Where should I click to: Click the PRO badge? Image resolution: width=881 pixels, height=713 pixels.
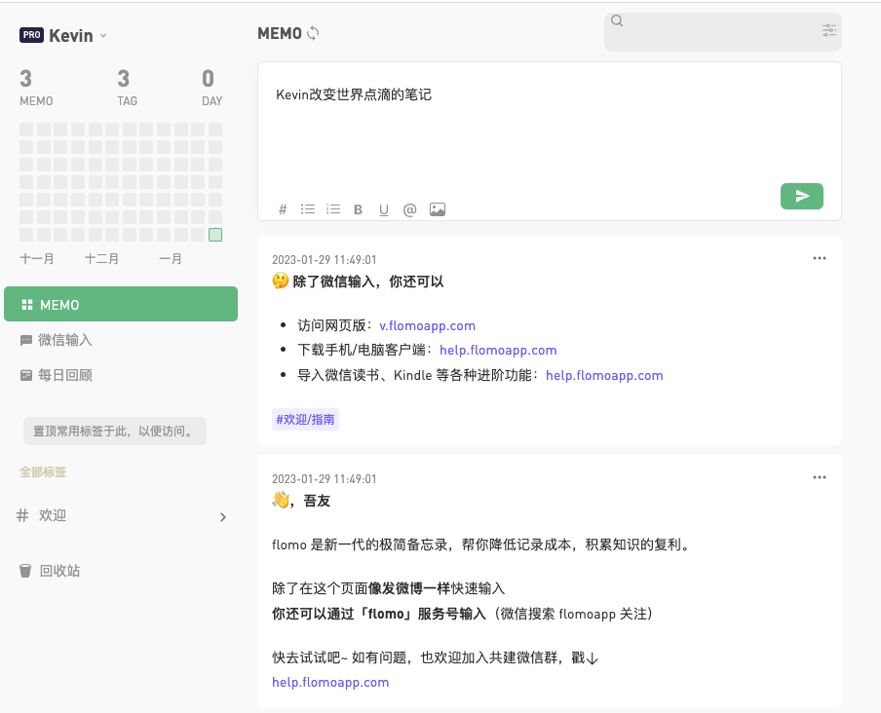click(x=31, y=35)
